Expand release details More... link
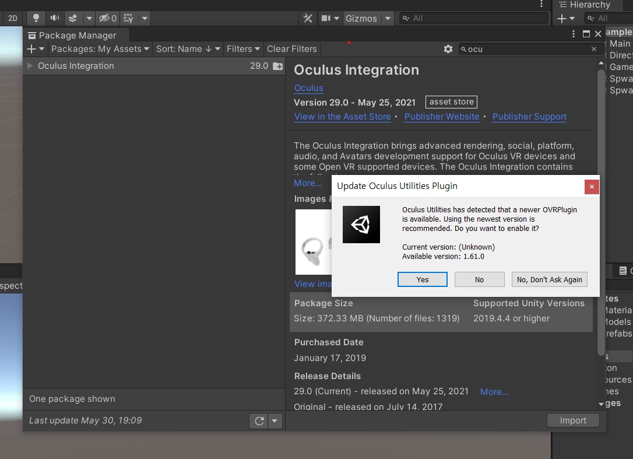The height and width of the screenshot is (459, 633). tap(494, 392)
